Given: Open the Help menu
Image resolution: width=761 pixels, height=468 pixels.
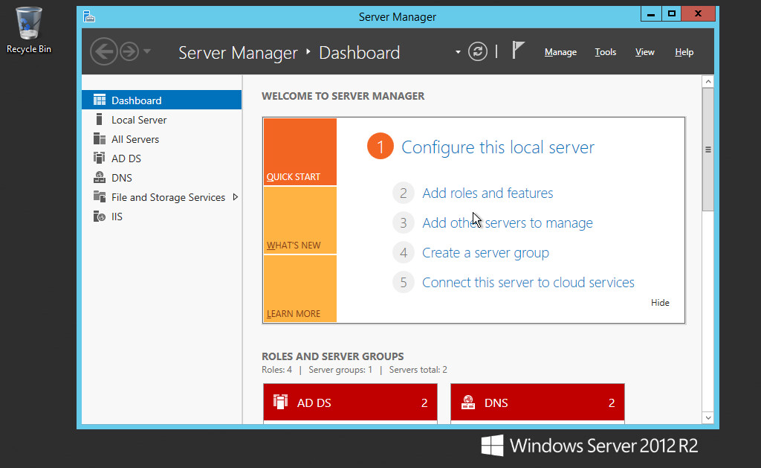Looking at the screenshot, I should [684, 52].
